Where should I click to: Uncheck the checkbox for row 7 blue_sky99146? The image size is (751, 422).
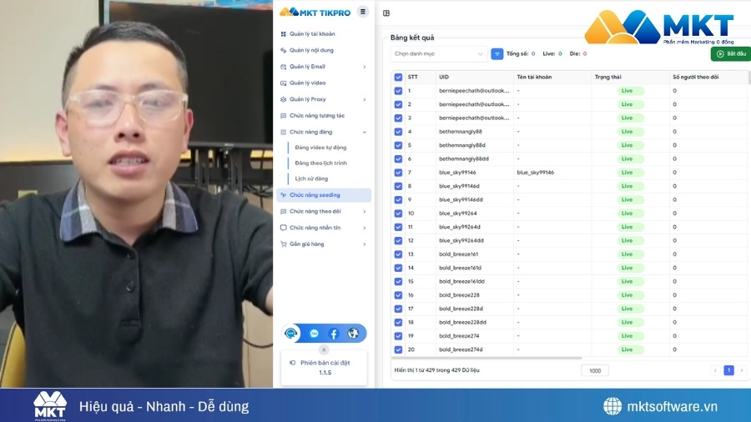coord(398,173)
